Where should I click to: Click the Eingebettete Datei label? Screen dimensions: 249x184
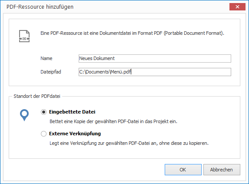click(x=72, y=112)
